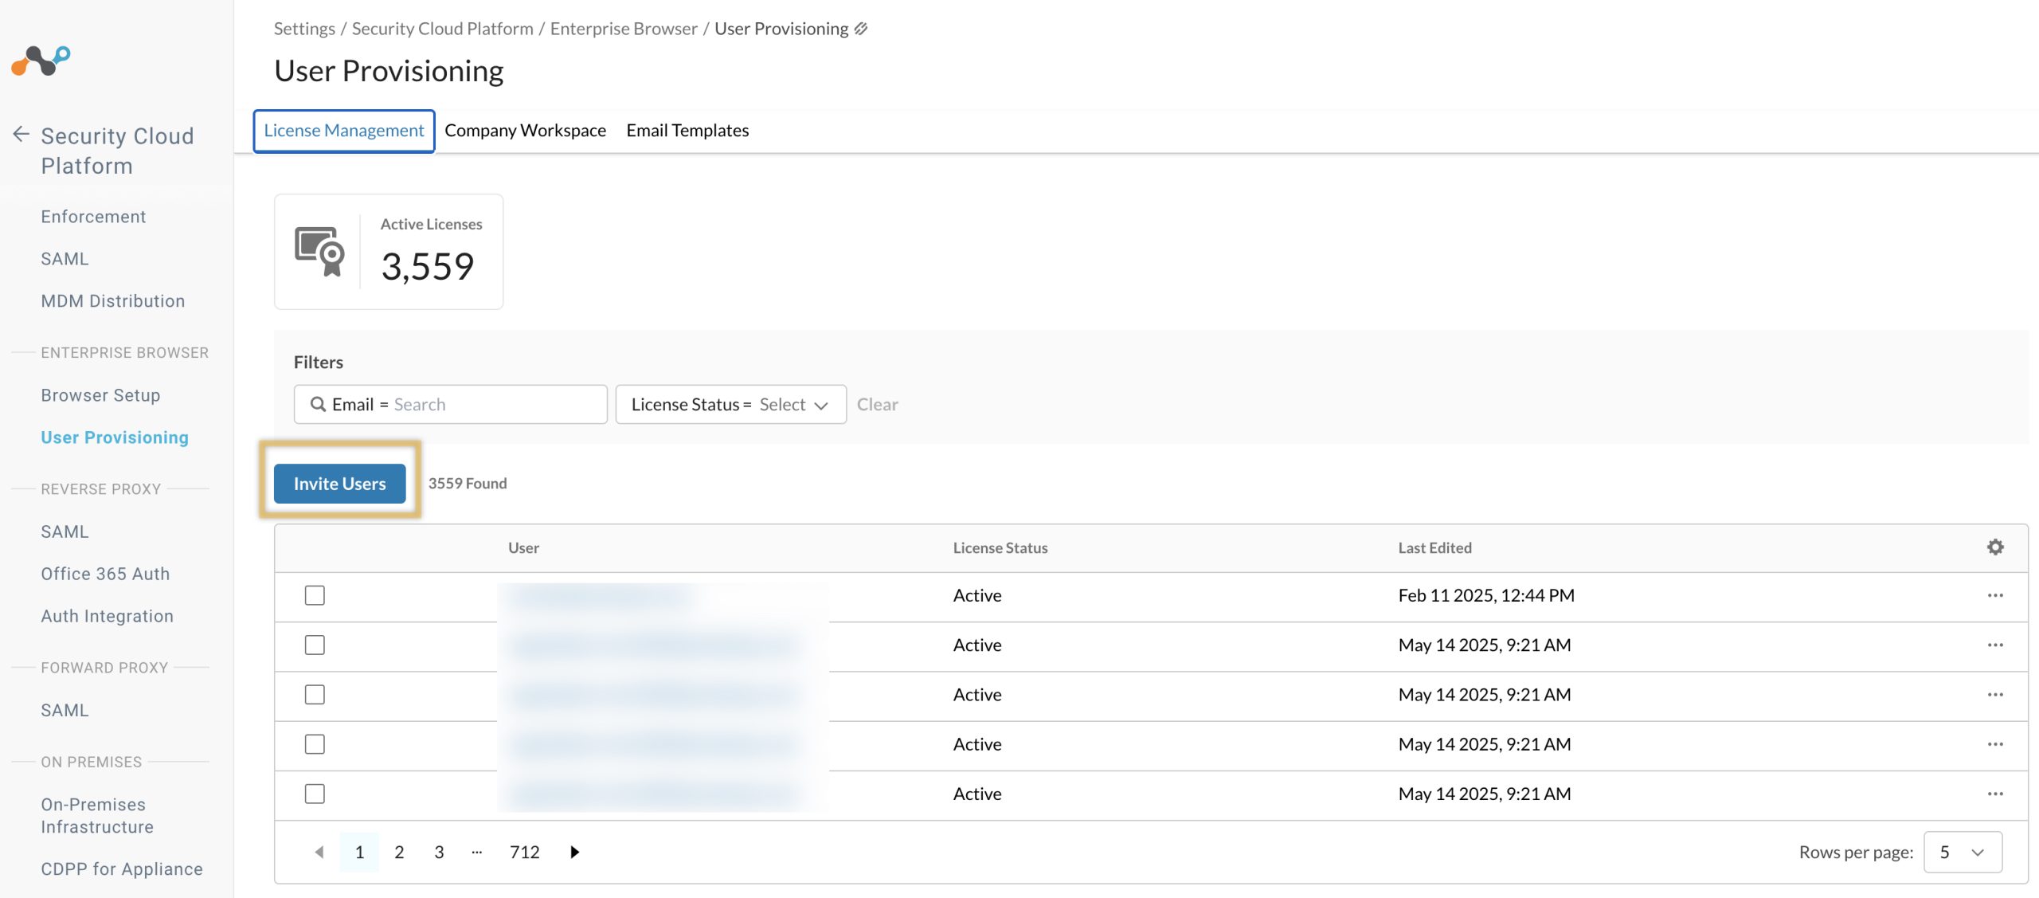This screenshot has width=2039, height=898.
Task: Click the previous page arrow icon
Action: click(x=319, y=852)
